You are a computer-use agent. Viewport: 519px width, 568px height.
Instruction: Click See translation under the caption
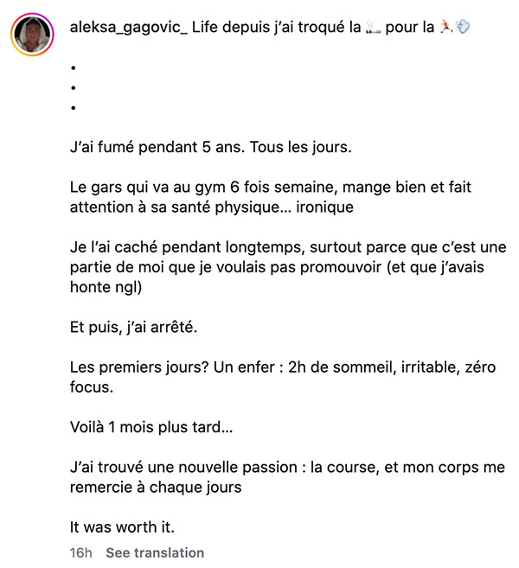[155, 552]
